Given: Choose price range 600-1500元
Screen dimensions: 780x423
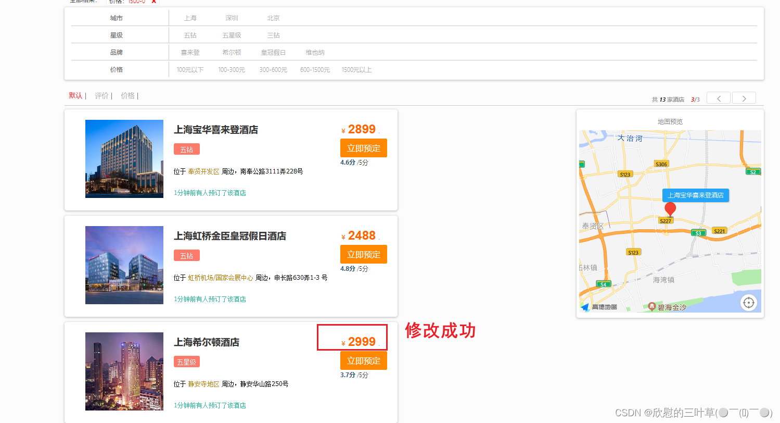Looking at the screenshot, I should tap(315, 70).
